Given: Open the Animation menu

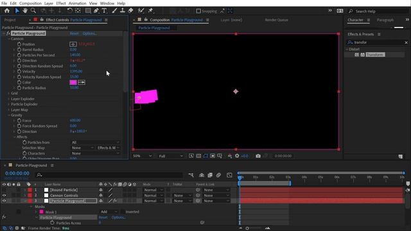Looking at the screenshot, I should [77, 3].
